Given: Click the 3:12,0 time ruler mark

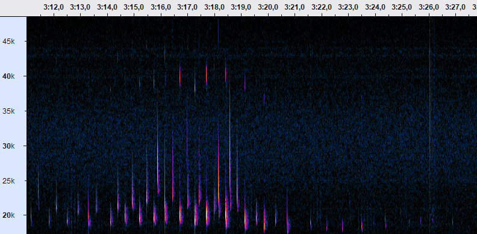Looking at the screenshot, I should pyautogui.click(x=54, y=7).
